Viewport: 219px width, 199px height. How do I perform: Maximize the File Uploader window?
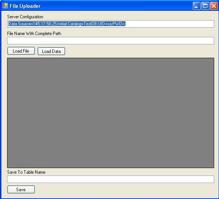tap(205, 6)
